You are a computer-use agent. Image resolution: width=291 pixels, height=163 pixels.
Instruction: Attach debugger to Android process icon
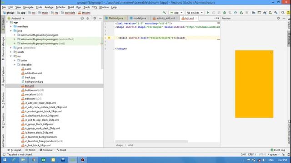(x=241, y=13)
